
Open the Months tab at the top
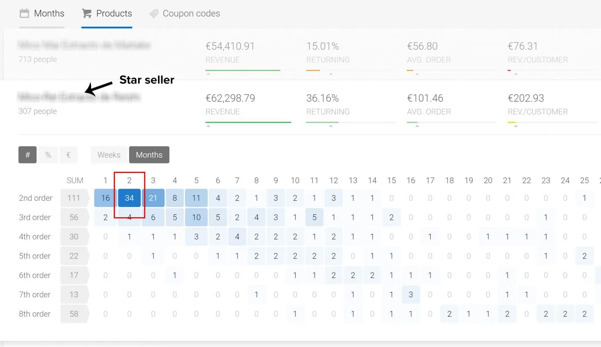point(42,13)
